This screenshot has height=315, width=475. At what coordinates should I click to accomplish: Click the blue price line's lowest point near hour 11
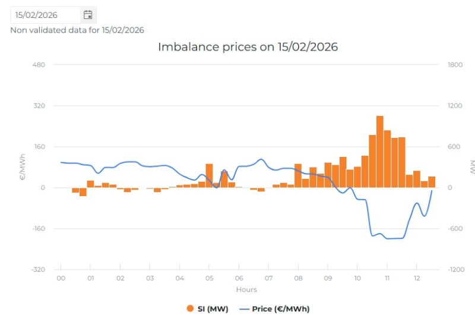click(388, 238)
